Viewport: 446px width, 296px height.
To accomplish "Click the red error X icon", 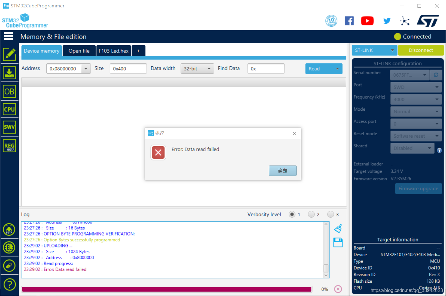I will 158,152.
